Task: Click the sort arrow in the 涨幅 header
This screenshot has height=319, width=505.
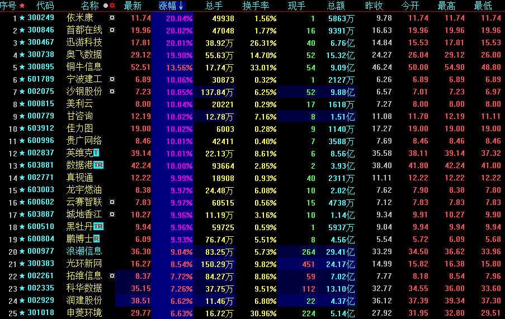Action: (x=181, y=6)
